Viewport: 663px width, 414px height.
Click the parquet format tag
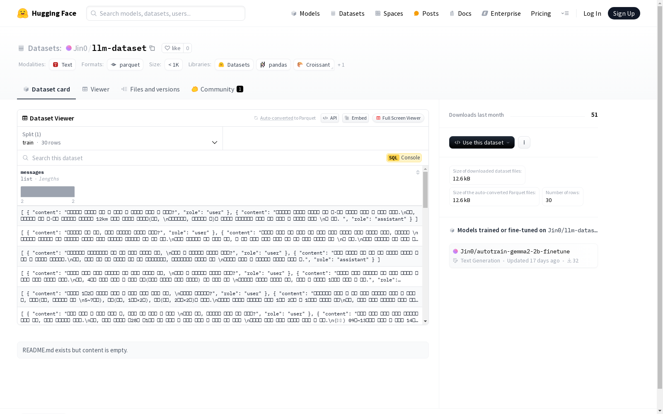click(125, 65)
